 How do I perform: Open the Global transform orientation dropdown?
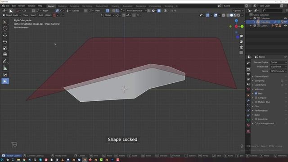107,15
